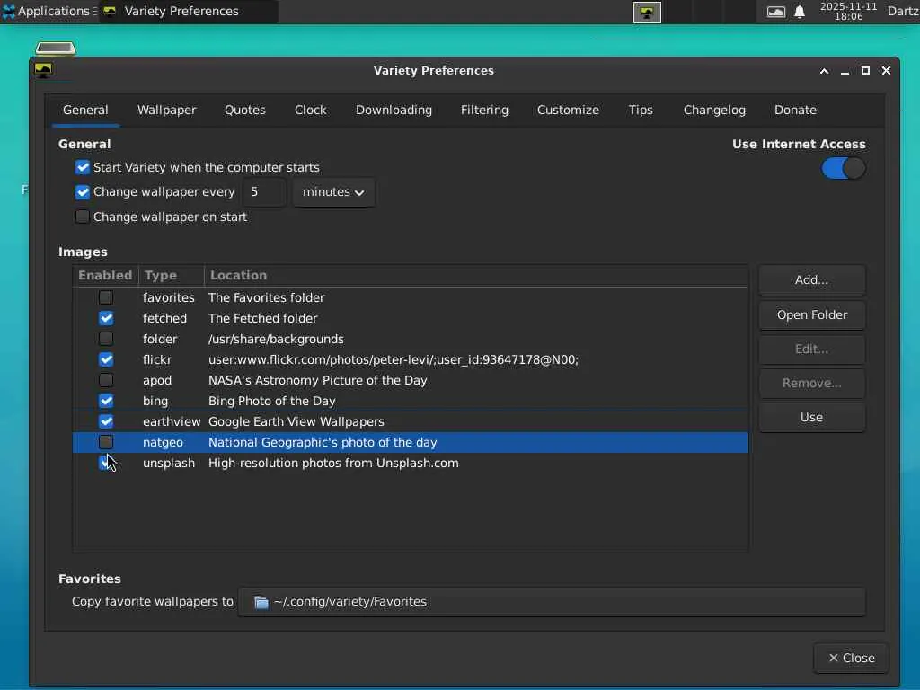Image resolution: width=920 pixels, height=690 pixels.
Task: Roll up the window with the title bar arrow
Action: (x=824, y=71)
